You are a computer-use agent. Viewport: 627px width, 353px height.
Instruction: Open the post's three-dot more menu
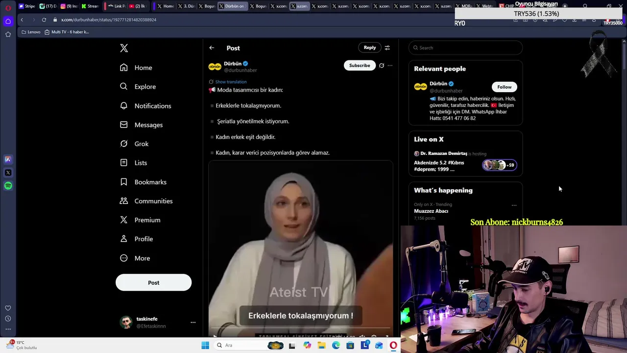click(x=390, y=65)
